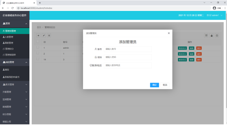Tick the header select-all checkbox

tap(38, 41)
